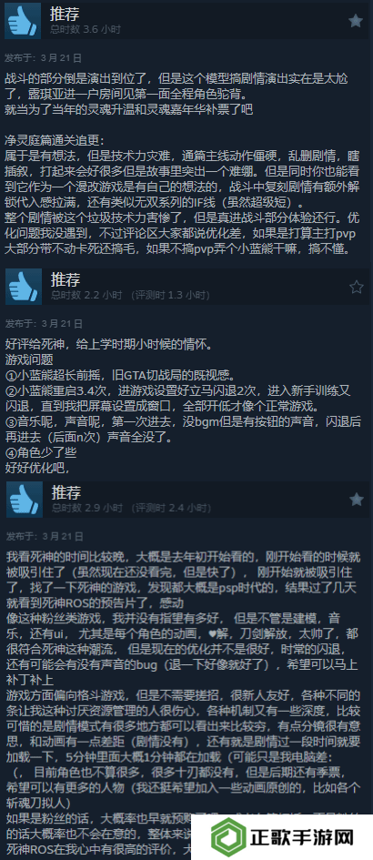Click 评测时 2.4 小时 text
373x860 pixels.
pos(172,508)
